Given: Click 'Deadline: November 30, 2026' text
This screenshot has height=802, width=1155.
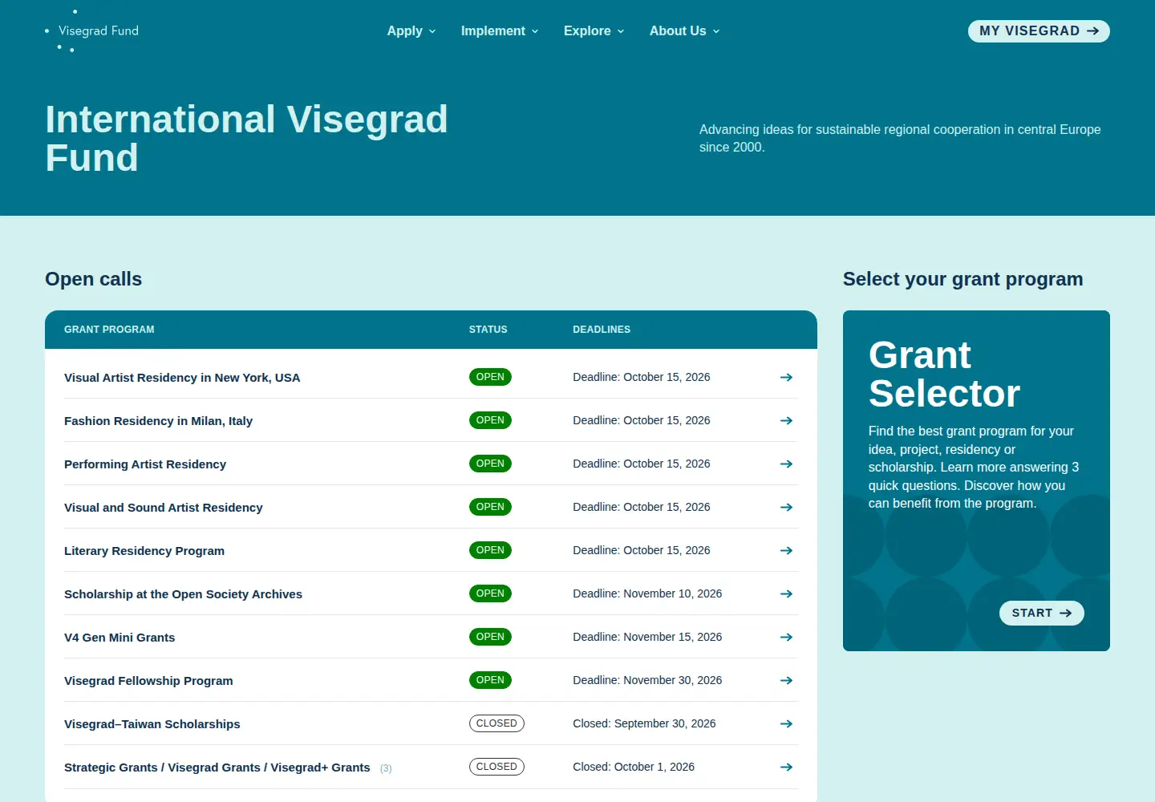Looking at the screenshot, I should [647, 680].
